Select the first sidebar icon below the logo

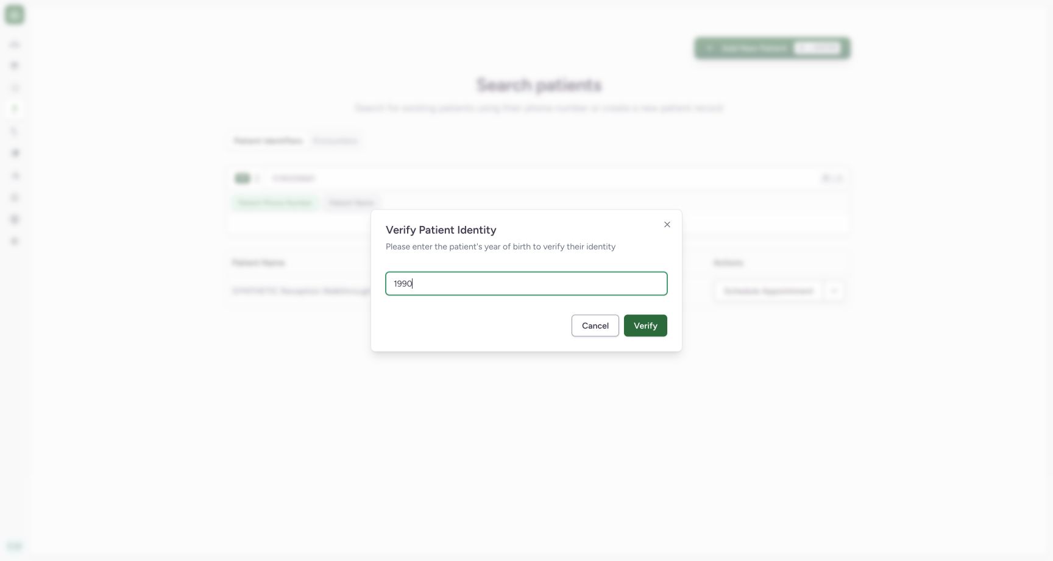[x=15, y=44]
